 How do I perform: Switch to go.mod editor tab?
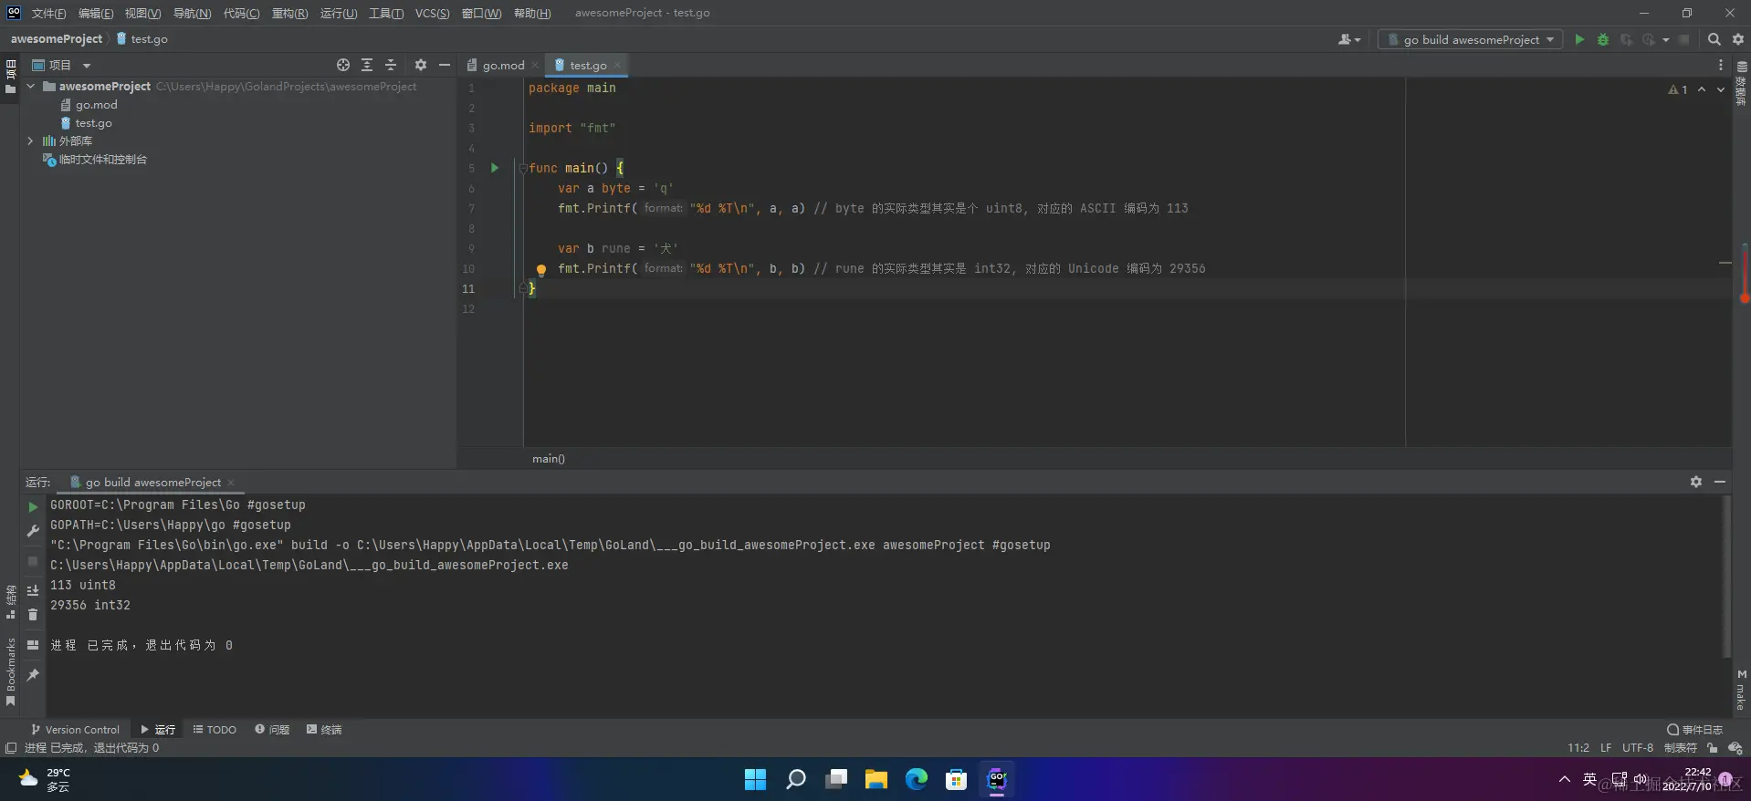coord(503,65)
